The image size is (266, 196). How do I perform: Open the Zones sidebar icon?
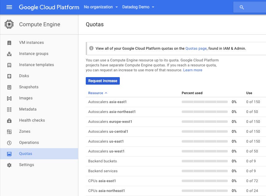[x=10, y=131]
